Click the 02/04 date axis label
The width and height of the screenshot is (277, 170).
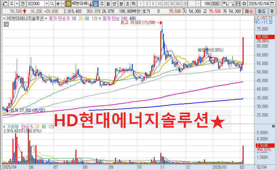(x=262, y=167)
